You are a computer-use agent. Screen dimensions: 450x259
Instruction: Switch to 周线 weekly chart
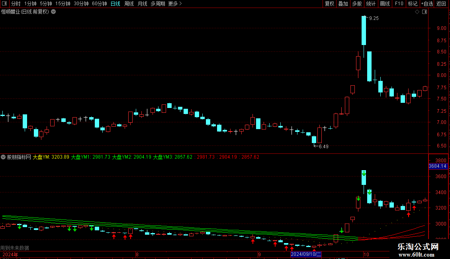coord(129,4)
